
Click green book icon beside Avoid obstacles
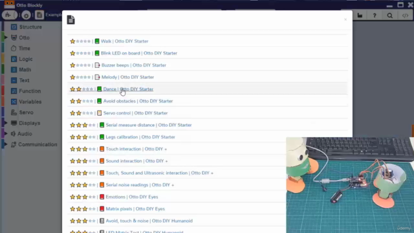point(99,101)
